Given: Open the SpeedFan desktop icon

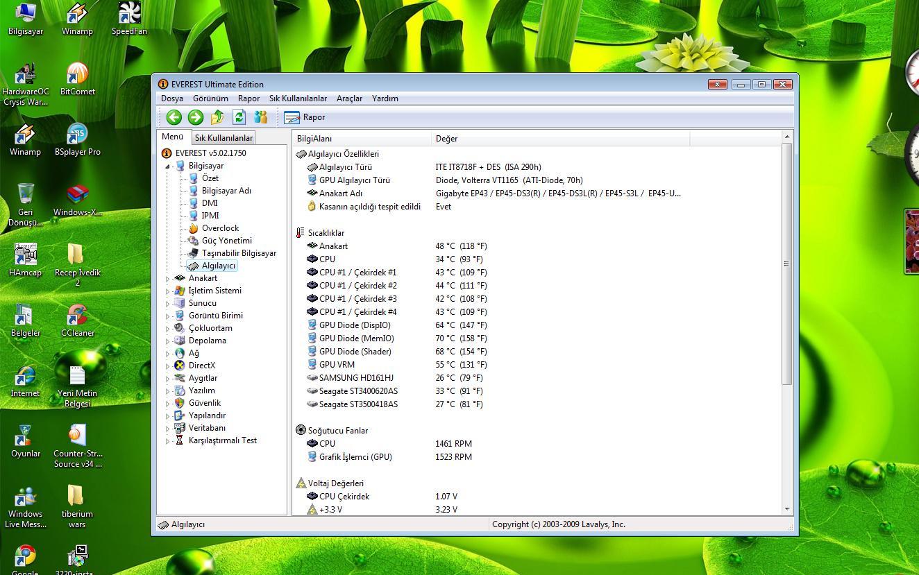Looking at the screenshot, I should point(129,19).
